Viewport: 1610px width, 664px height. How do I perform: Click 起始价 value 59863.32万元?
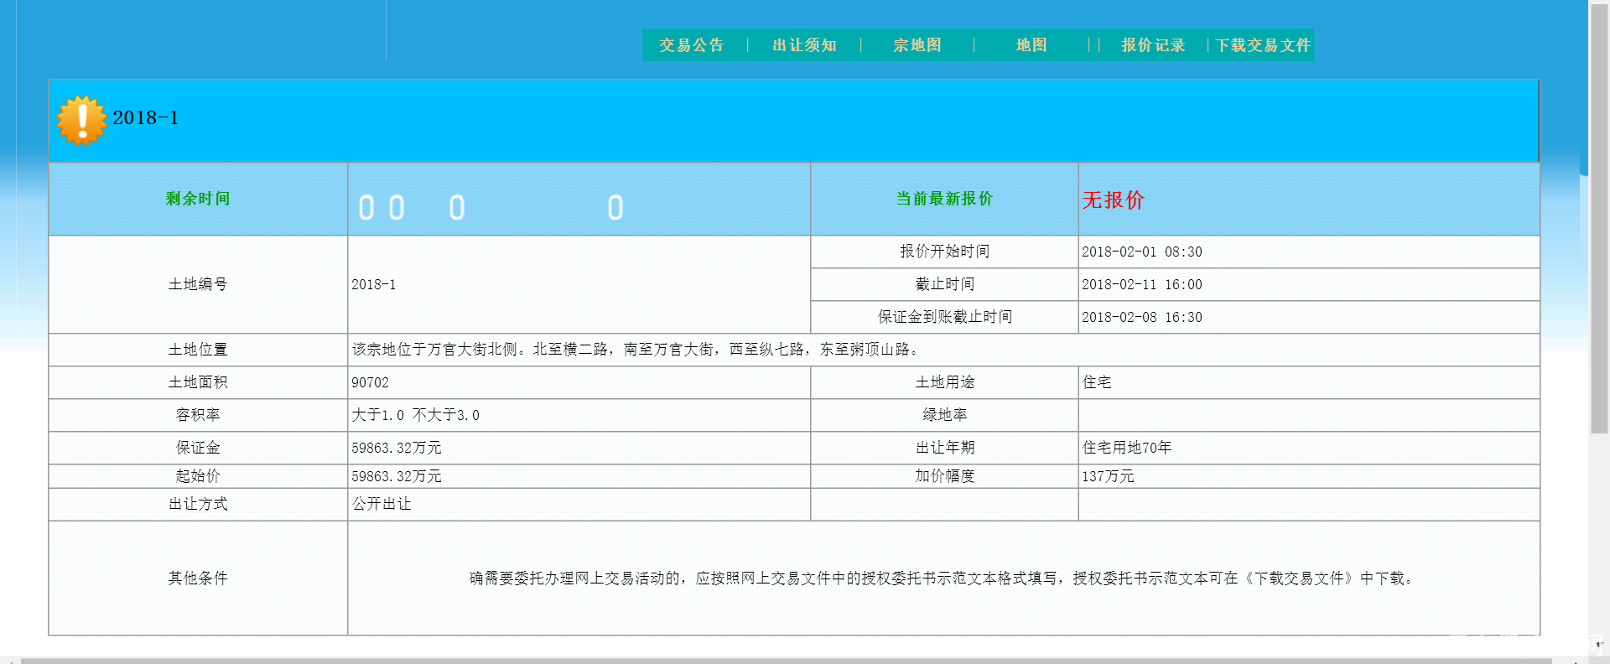click(x=396, y=476)
